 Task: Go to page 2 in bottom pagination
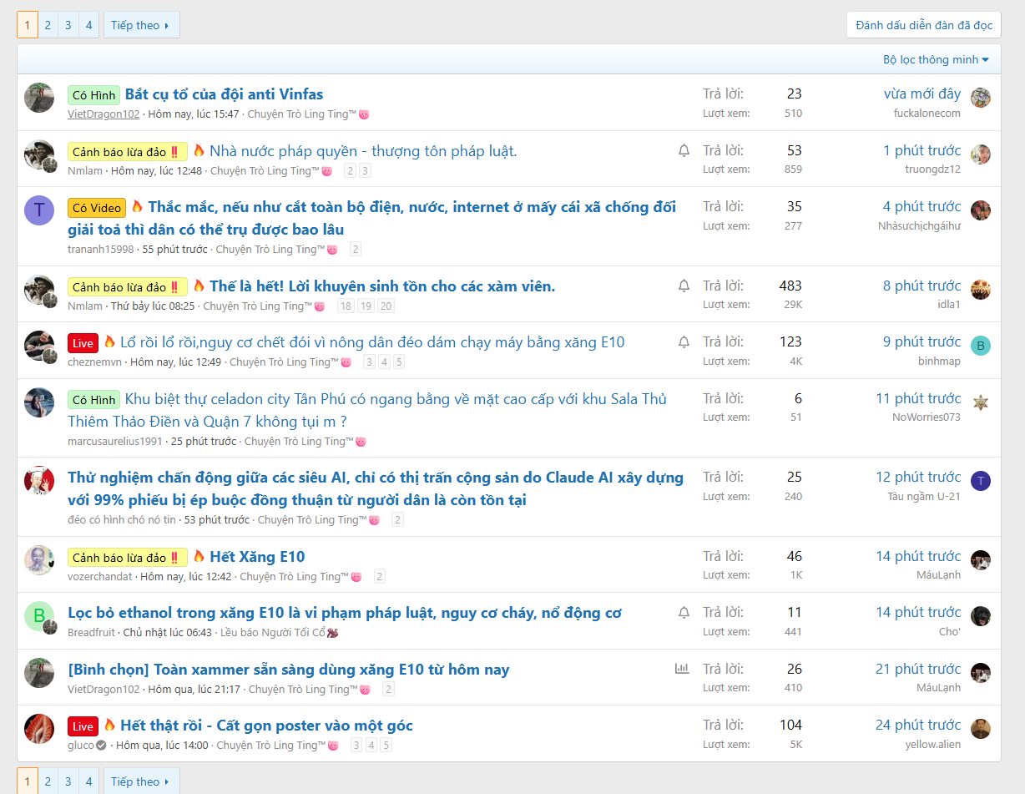[x=48, y=781]
